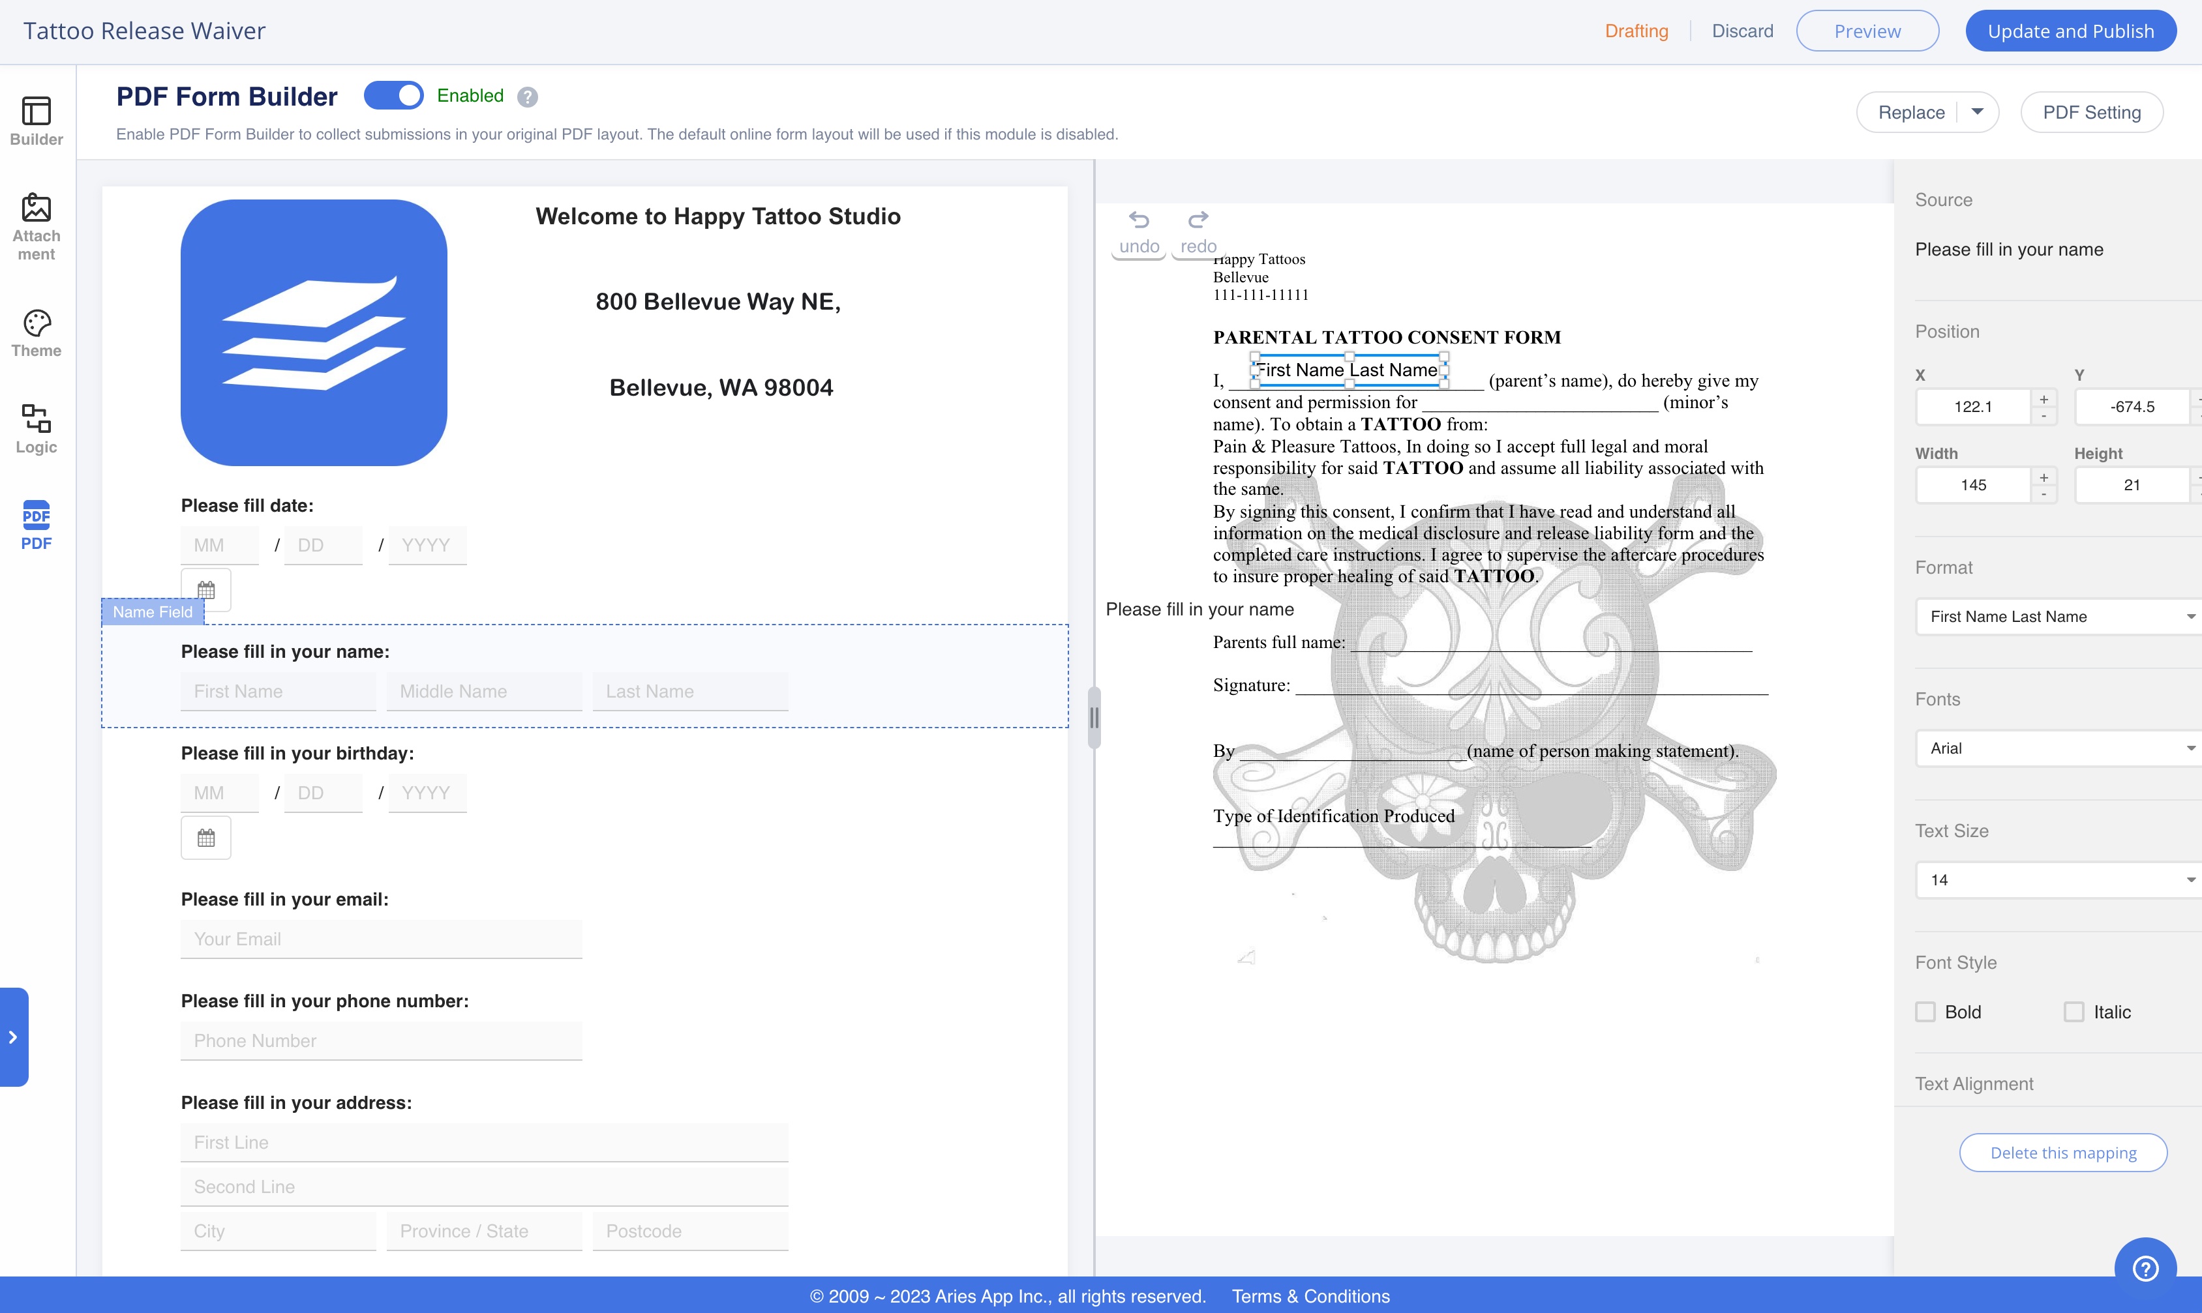Click the Province / State field

484,1232
